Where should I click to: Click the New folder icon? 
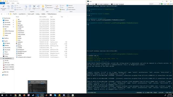pos(43,8)
